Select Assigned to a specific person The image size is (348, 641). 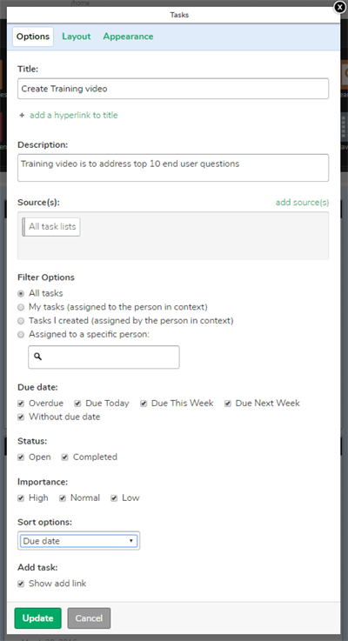21,335
